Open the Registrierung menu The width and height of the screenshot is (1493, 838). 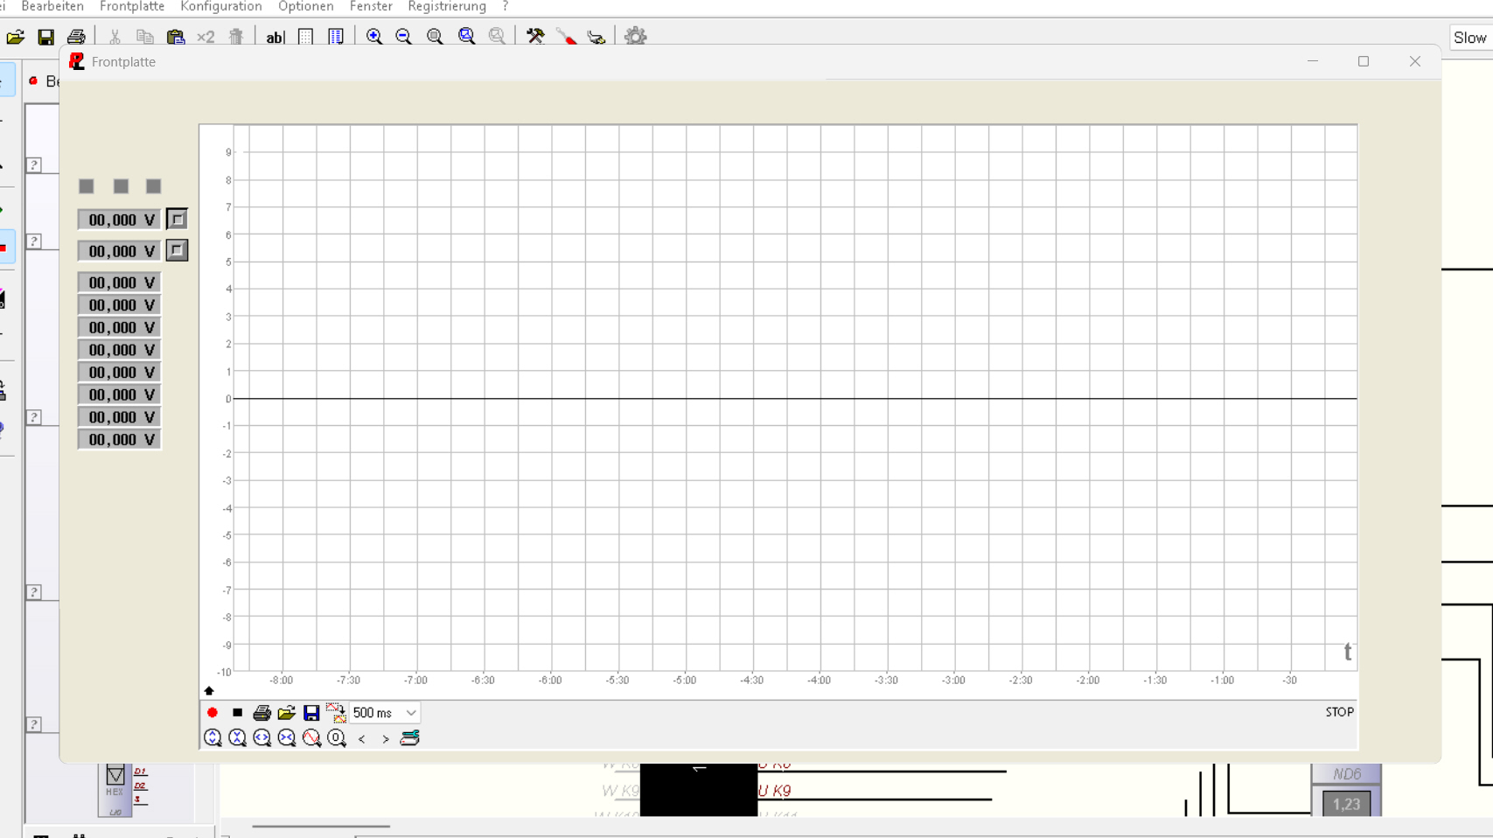pos(447,6)
